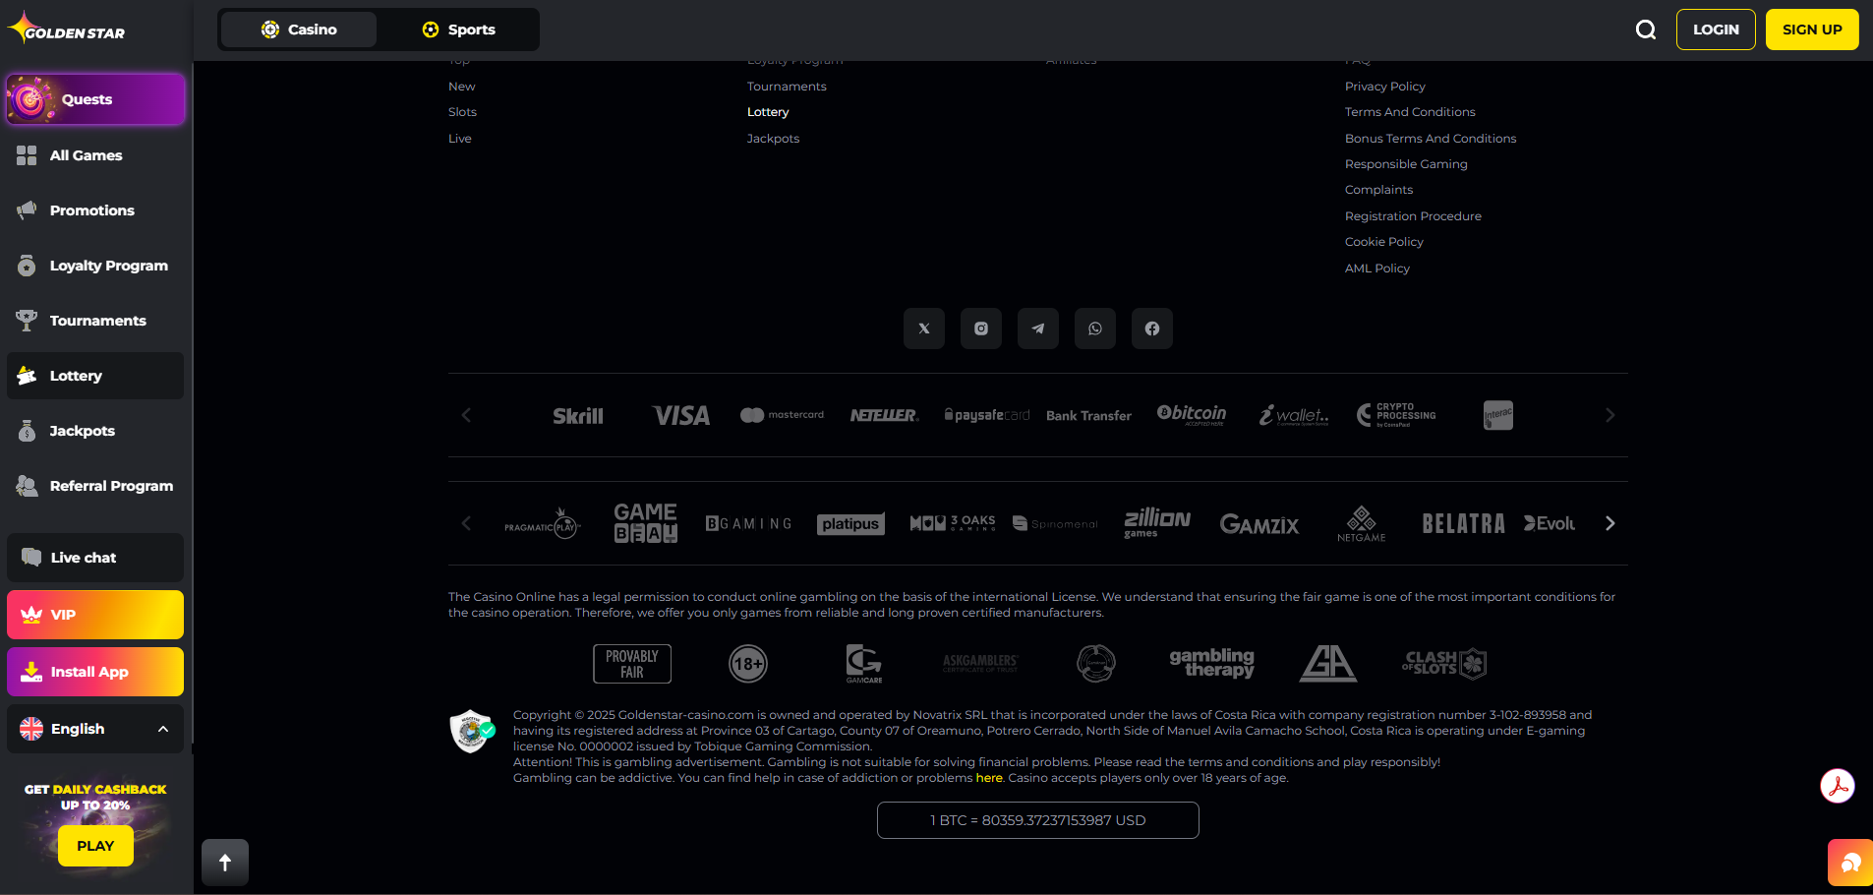Open the WhatsApp social icon
This screenshot has width=1873, height=895.
click(1095, 328)
